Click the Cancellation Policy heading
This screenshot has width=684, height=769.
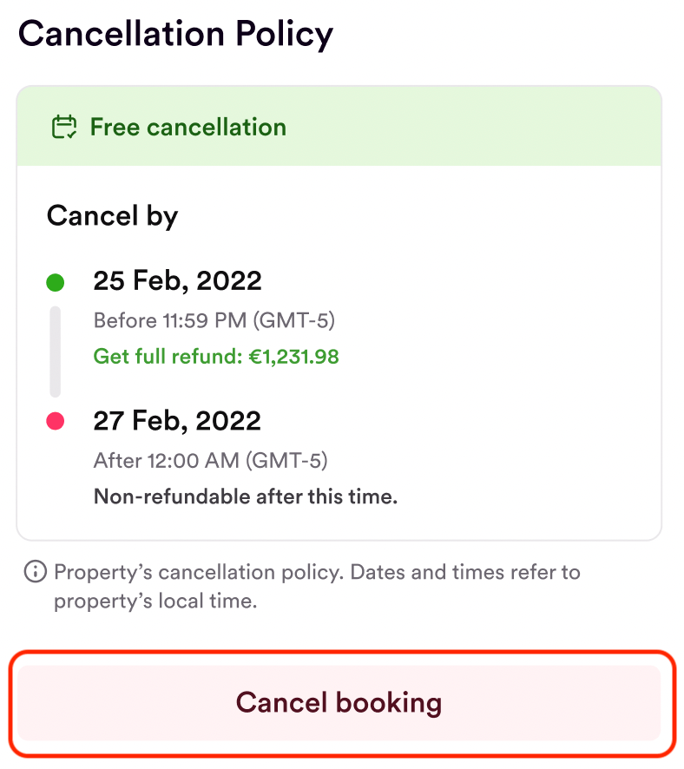(x=175, y=34)
